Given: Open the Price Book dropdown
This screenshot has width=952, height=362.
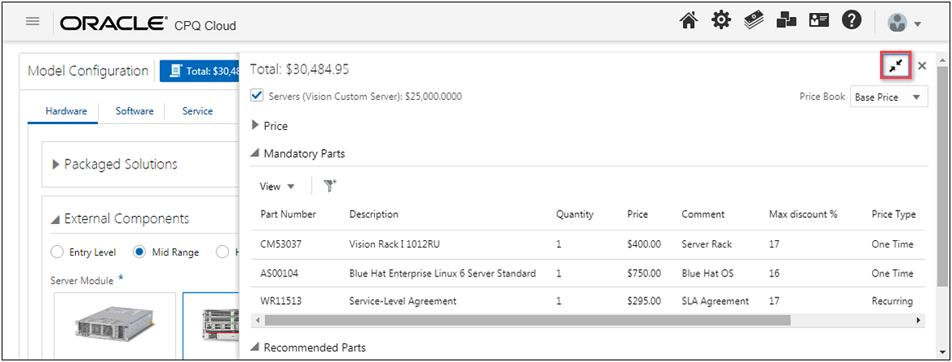Looking at the screenshot, I should click(888, 97).
